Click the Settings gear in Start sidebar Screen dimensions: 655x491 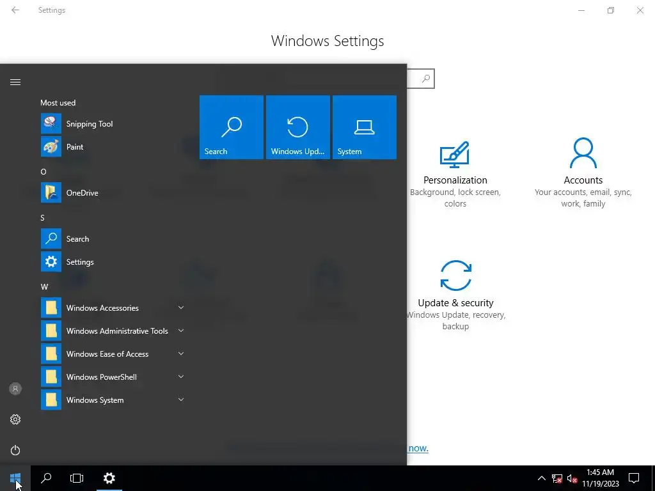click(15, 419)
